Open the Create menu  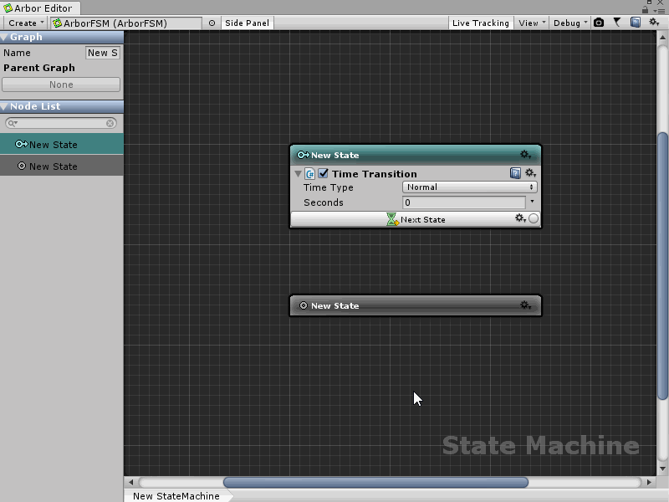25,23
